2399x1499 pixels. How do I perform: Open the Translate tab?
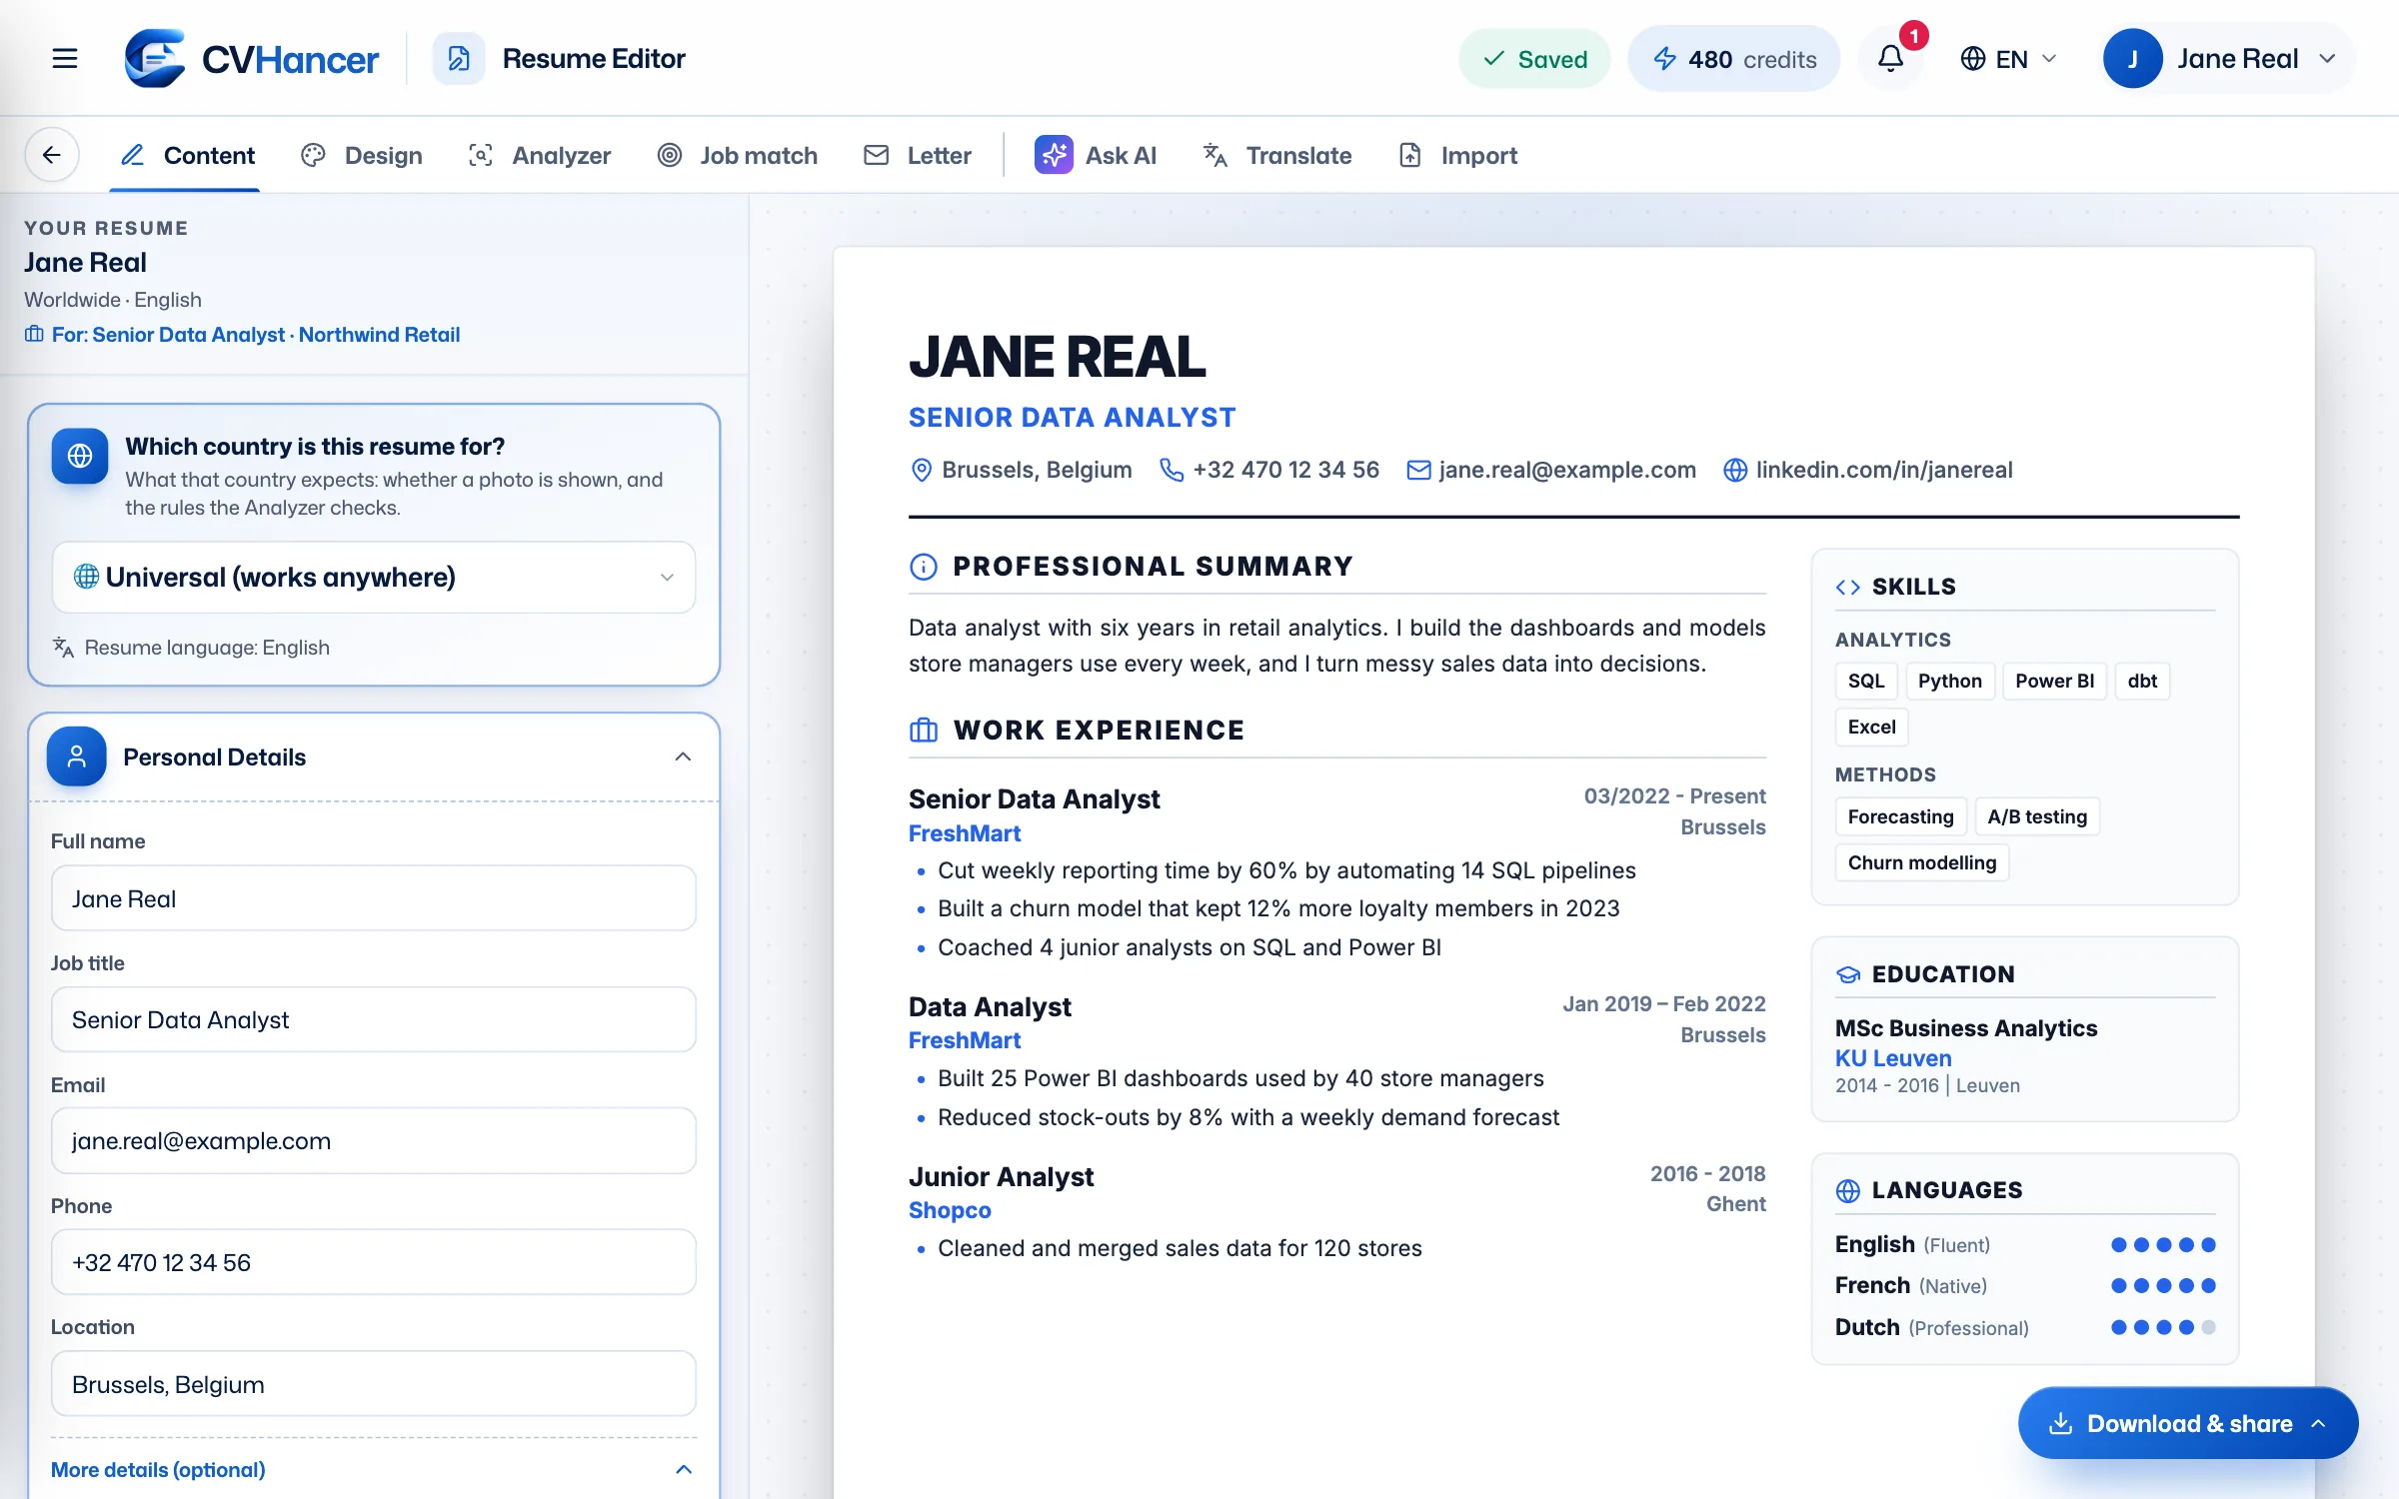click(1277, 155)
